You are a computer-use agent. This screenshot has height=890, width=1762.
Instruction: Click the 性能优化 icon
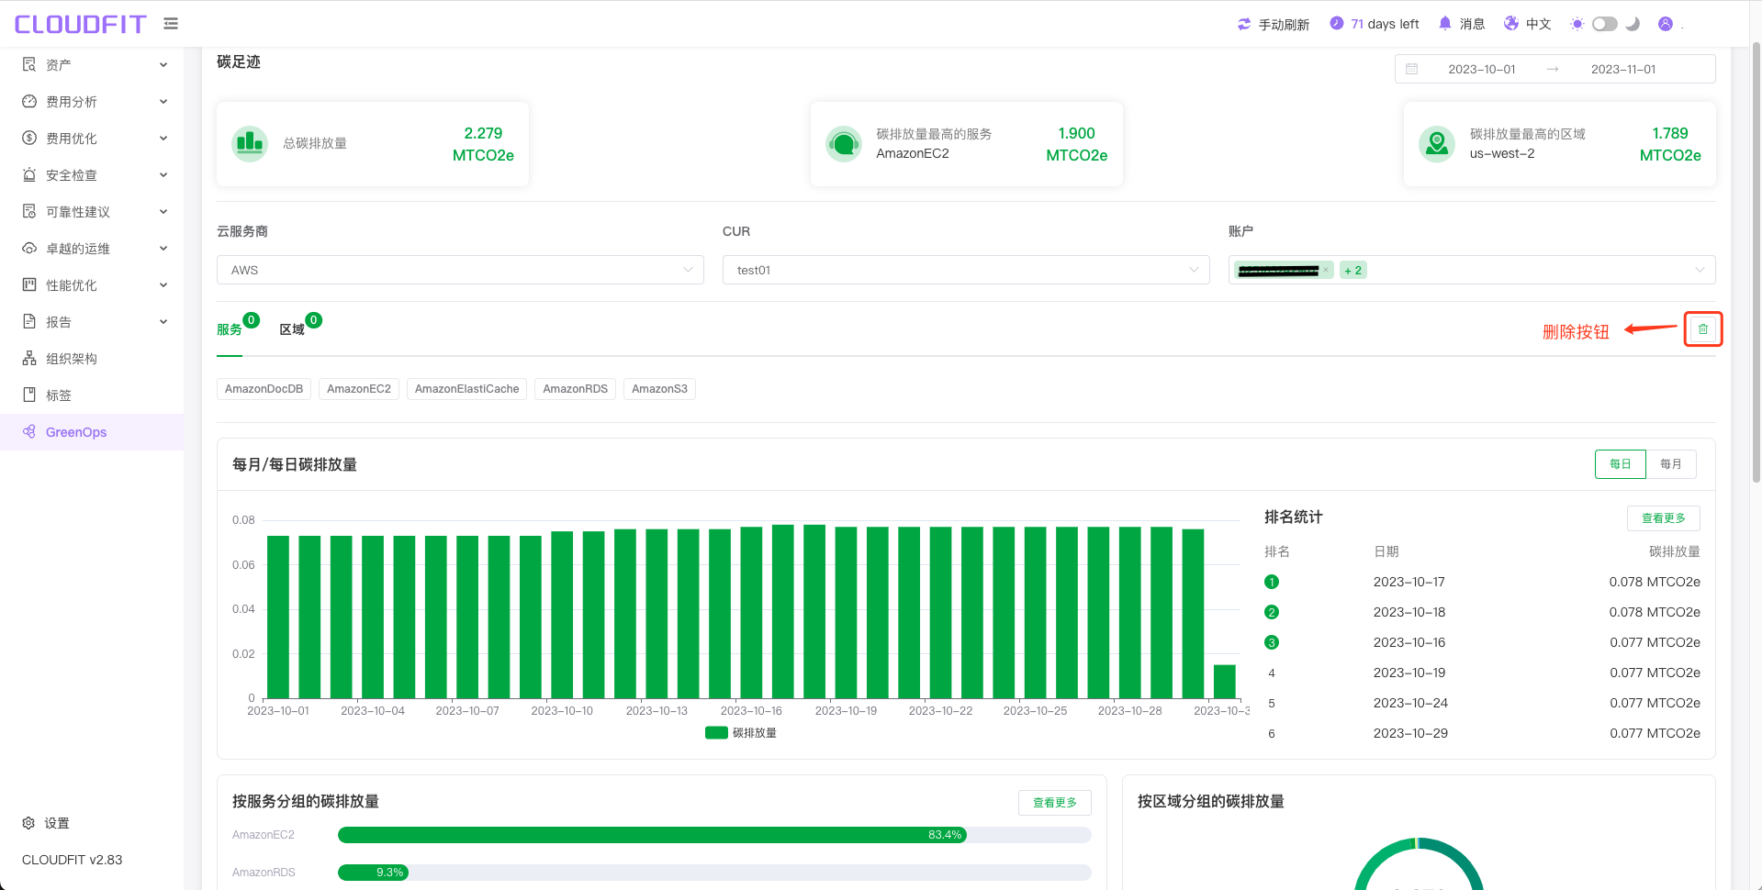[x=29, y=284]
